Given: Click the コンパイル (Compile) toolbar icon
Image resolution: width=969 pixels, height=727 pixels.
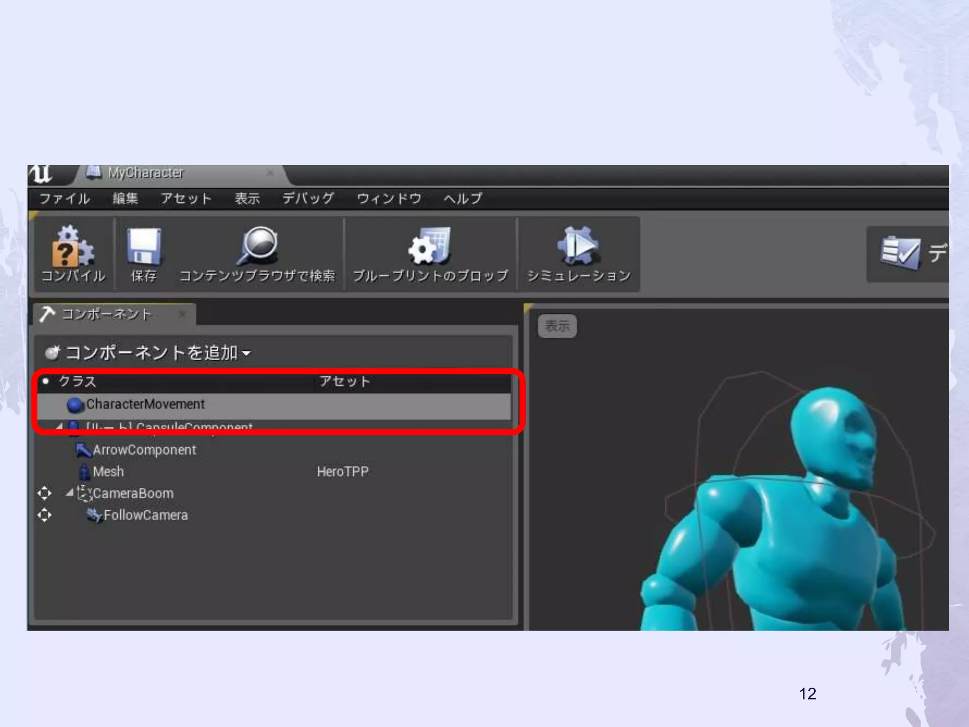Looking at the screenshot, I should tap(73, 246).
